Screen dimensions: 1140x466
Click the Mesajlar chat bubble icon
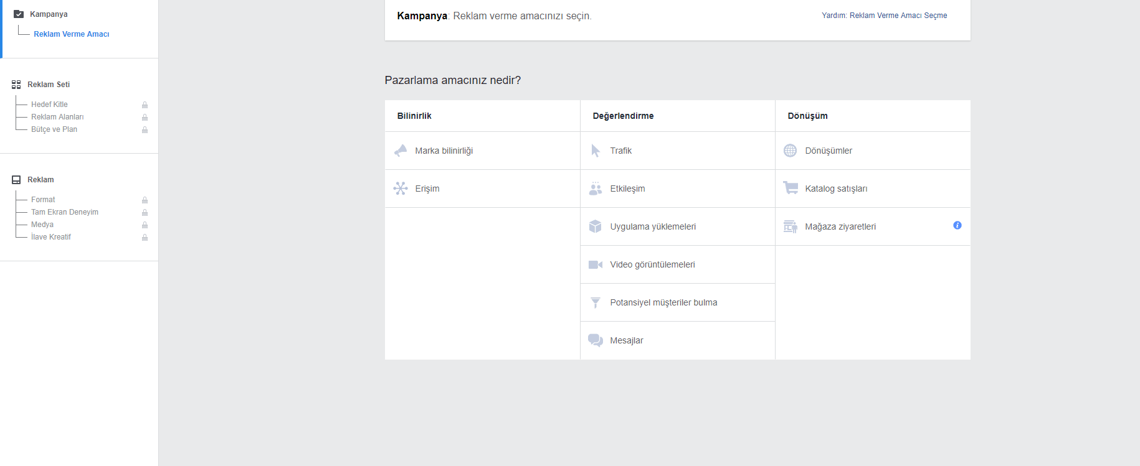pyautogui.click(x=596, y=340)
